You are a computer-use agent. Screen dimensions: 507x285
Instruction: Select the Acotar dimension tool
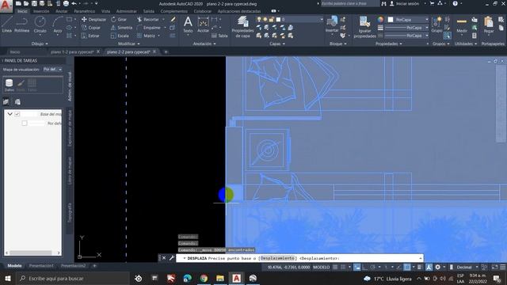[x=203, y=25]
